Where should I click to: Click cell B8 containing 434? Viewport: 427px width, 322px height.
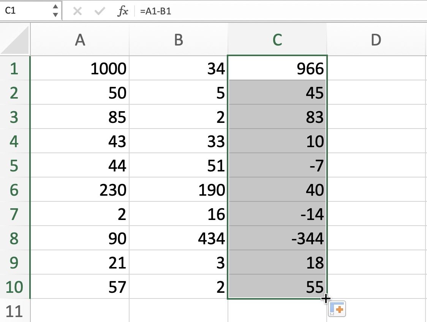[x=179, y=238]
